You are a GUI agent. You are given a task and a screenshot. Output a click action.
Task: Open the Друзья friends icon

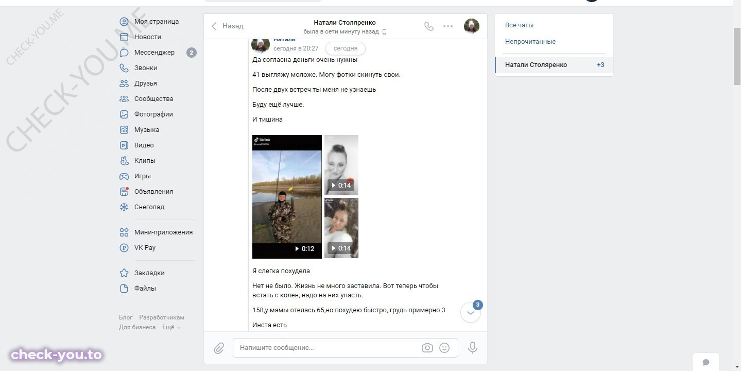124,83
